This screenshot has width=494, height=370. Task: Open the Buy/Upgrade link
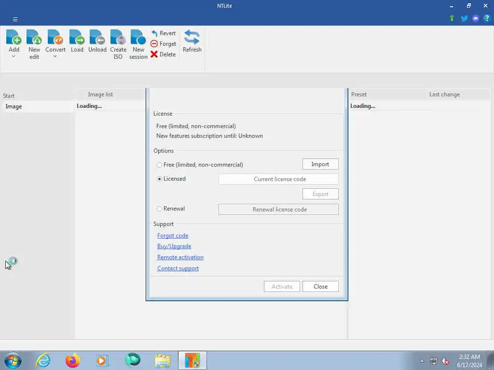click(x=174, y=246)
